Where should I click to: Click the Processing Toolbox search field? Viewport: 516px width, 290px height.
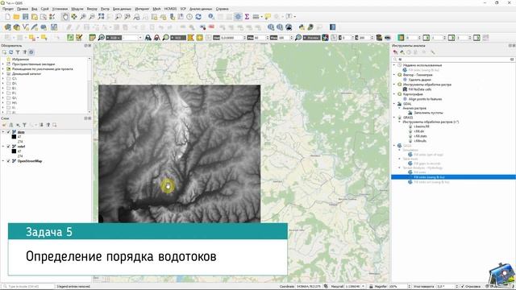453,60
